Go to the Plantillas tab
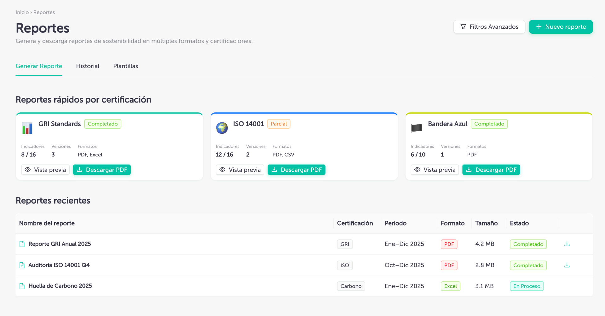This screenshot has width=605, height=316. click(x=126, y=66)
